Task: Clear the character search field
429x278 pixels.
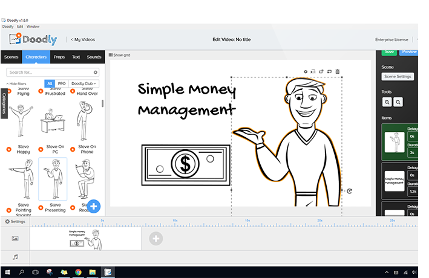Action: (95, 73)
